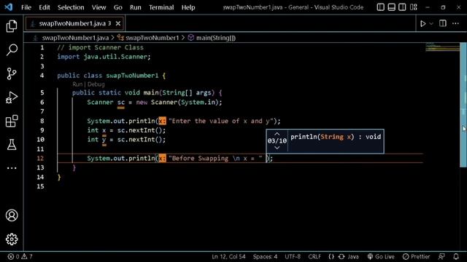
Task: Open the File menu
Action: tap(26, 7)
